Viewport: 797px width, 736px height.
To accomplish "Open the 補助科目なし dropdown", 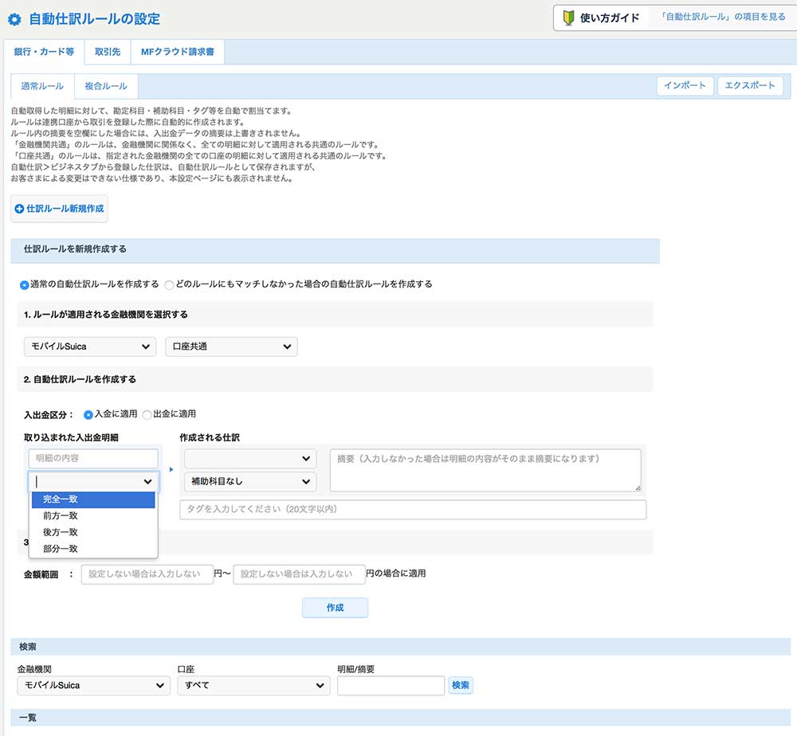I will coord(249,482).
